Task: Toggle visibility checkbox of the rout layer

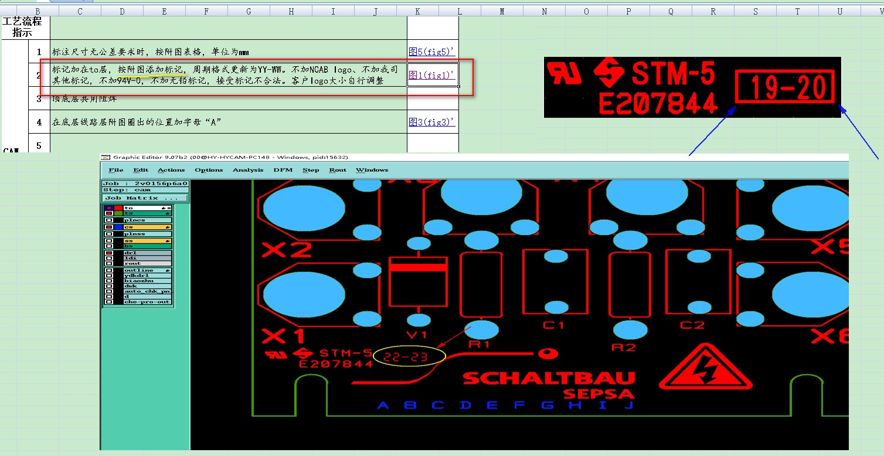Action: tap(109, 263)
